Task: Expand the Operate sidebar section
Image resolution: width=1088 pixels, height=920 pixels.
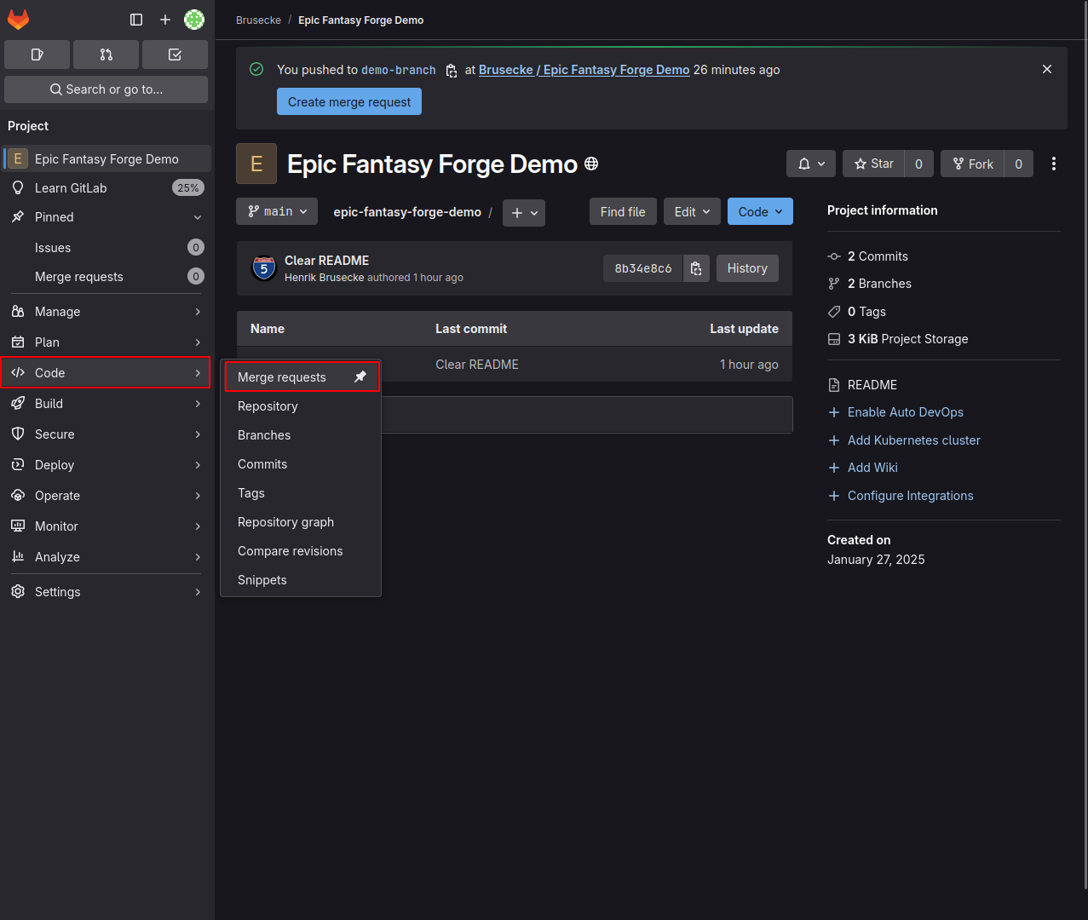Action: click(106, 496)
